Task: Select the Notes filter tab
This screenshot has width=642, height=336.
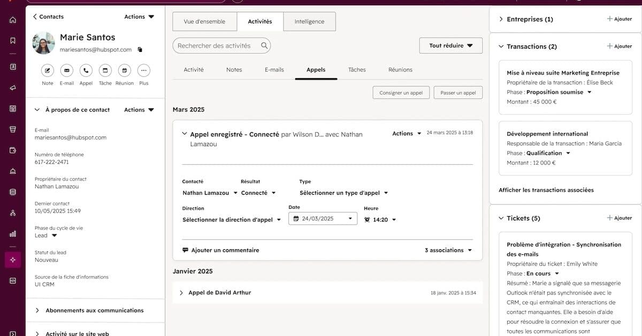Action: point(234,70)
